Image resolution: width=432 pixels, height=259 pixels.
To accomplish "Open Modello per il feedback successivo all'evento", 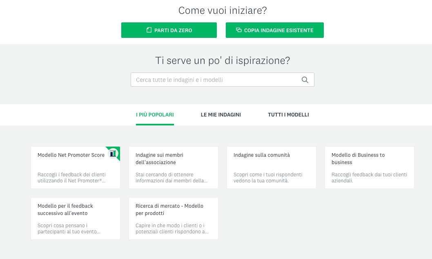I will 76,218.
